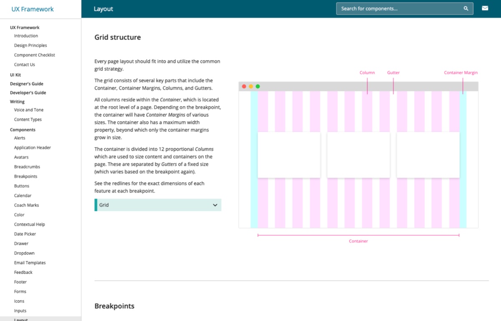
Task: Open Email Templates page
Action: (30, 263)
